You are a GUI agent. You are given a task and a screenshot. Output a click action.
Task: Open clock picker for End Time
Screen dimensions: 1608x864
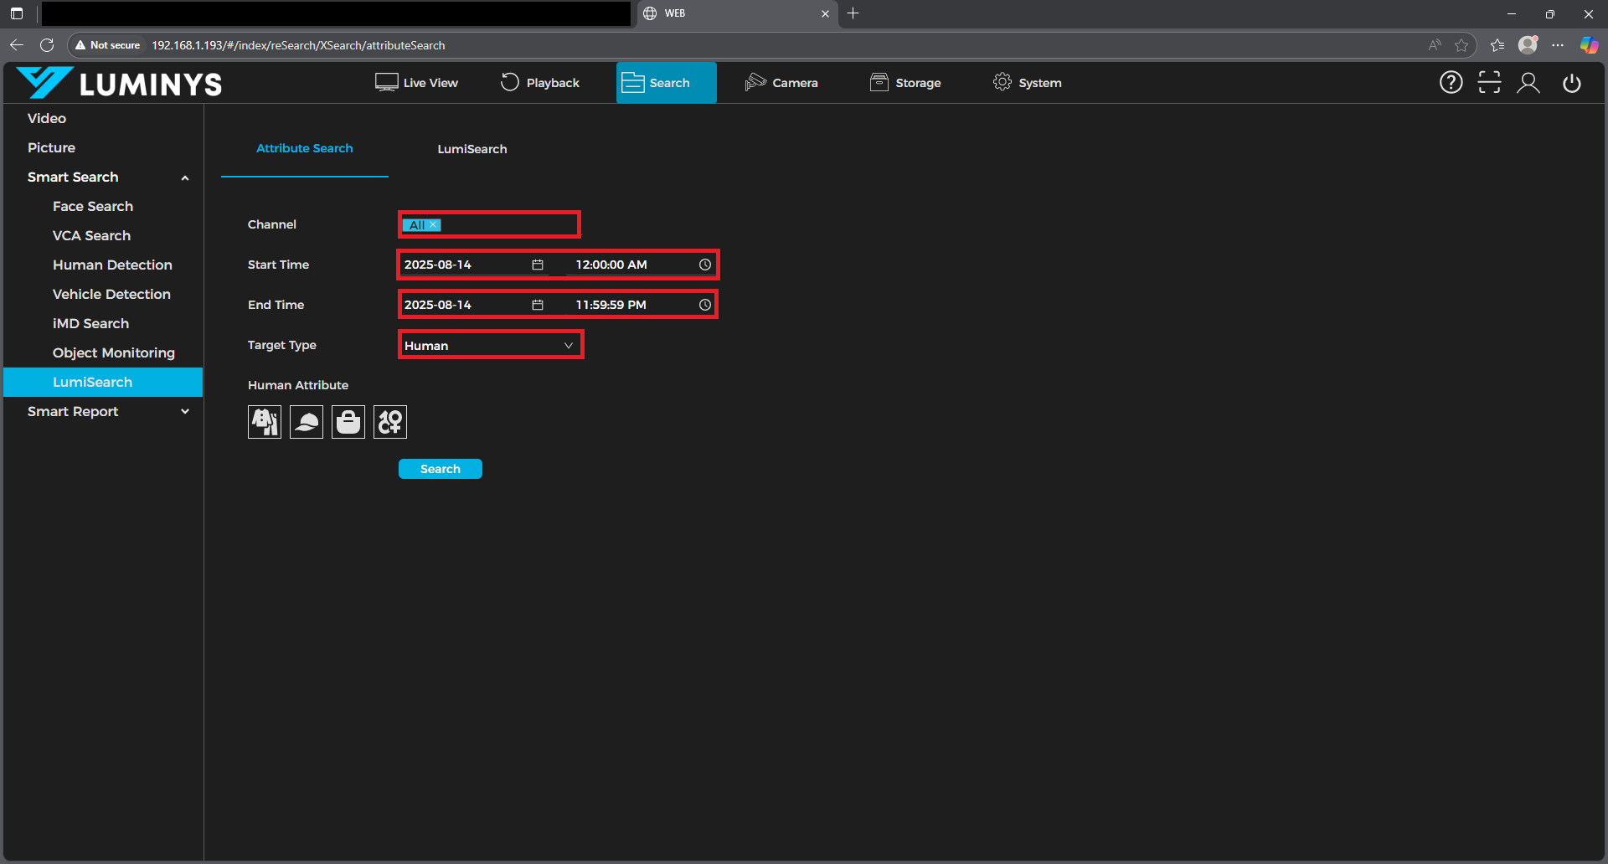705,305
